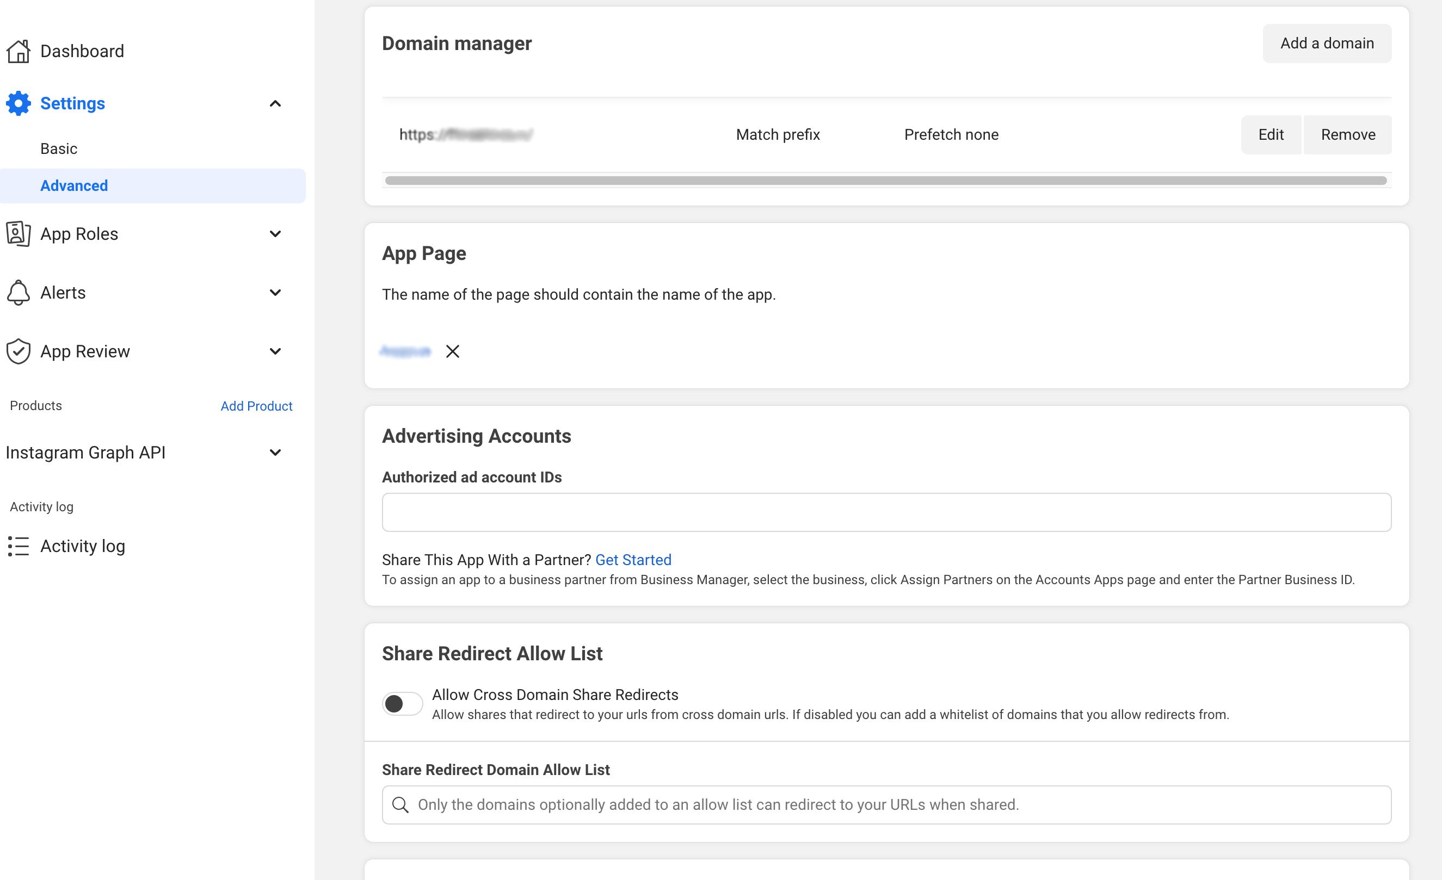Open the Settings menu label
The width and height of the screenshot is (1442, 880).
(72, 103)
